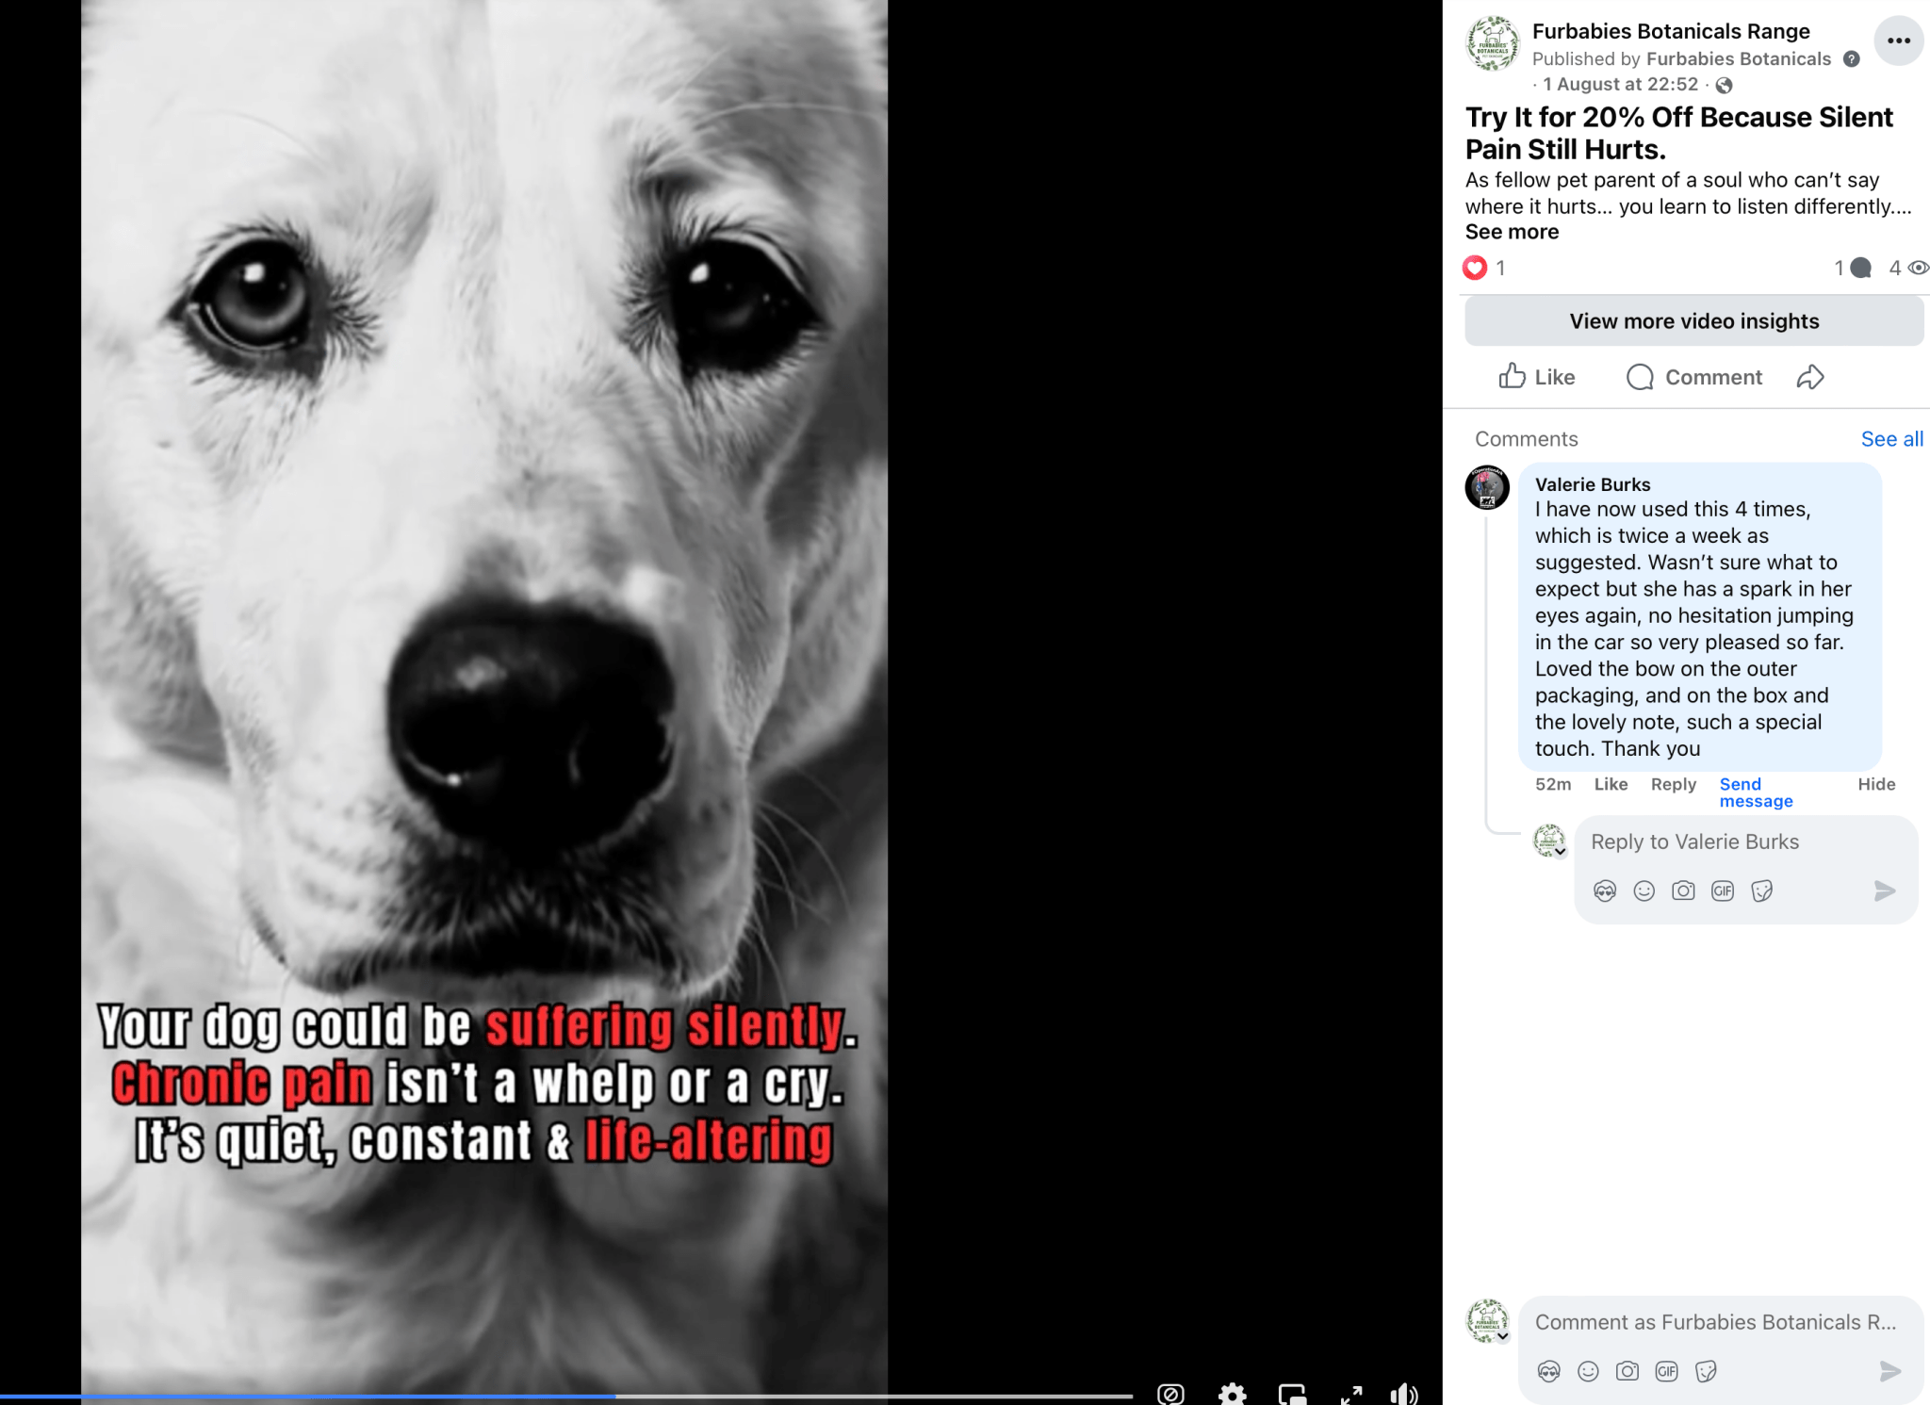Viewport: 1930px width, 1405px height.
Task: Open video settings gear icon
Action: (1232, 1393)
